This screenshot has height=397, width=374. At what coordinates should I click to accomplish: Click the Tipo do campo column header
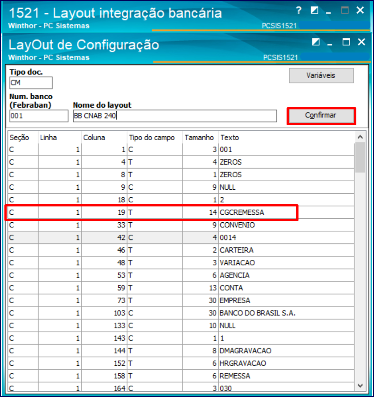pos(155,138)
